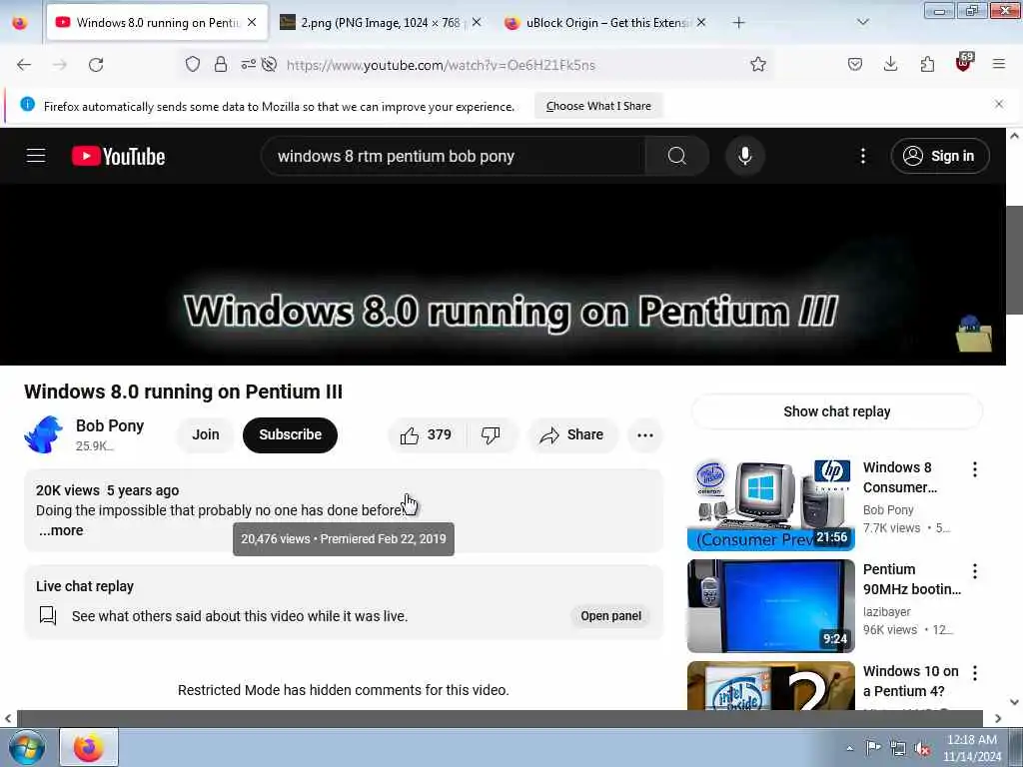
Task: Bookmark this page with the star icon
Action: (x=757, y=64)
